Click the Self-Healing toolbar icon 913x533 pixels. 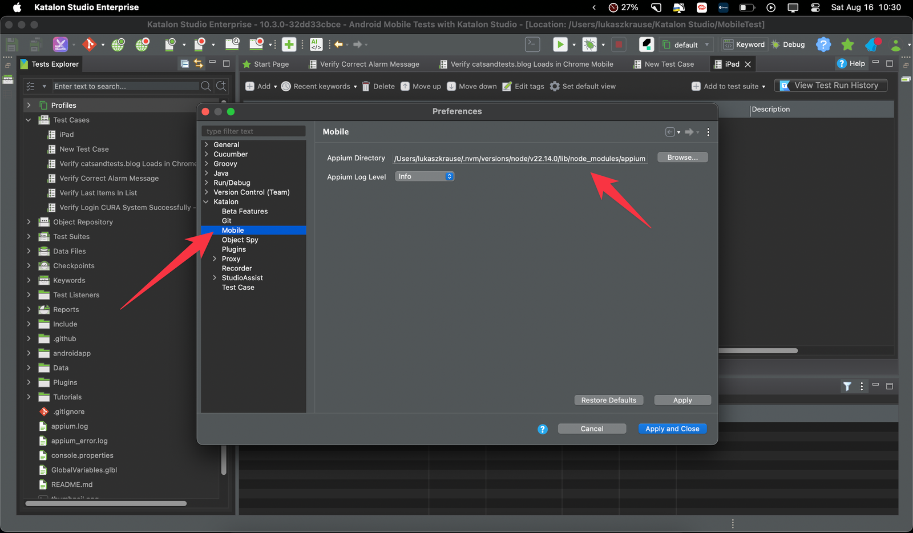[60, 45]
